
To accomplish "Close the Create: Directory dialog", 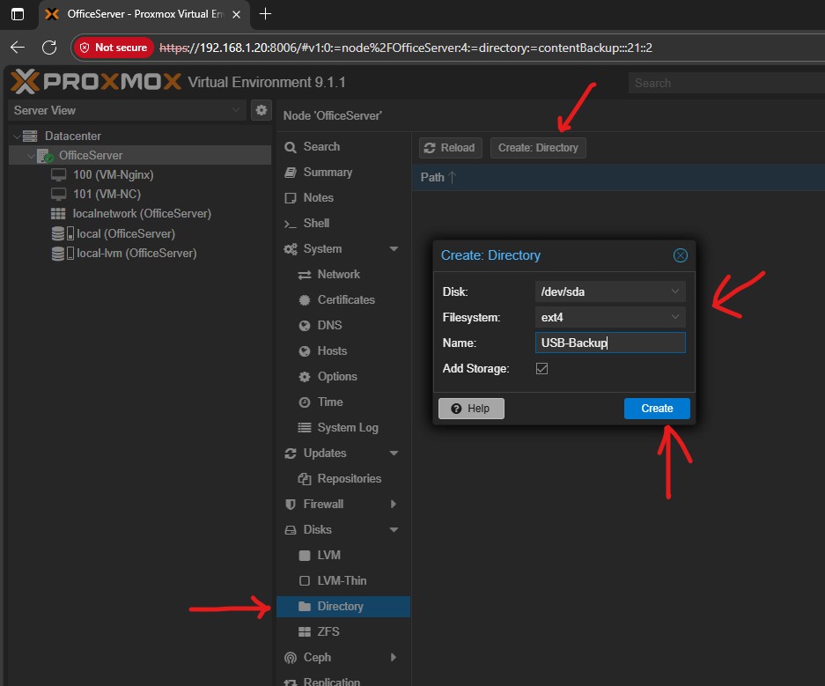I will [x=680, y=255].
